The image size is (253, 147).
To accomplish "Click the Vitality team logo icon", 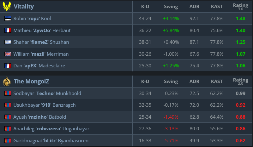I will point(7,6).
